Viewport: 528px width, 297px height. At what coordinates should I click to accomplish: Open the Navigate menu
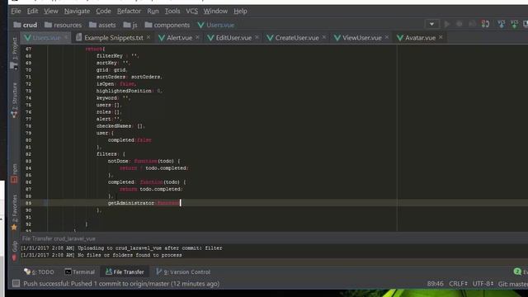(77, 11)
